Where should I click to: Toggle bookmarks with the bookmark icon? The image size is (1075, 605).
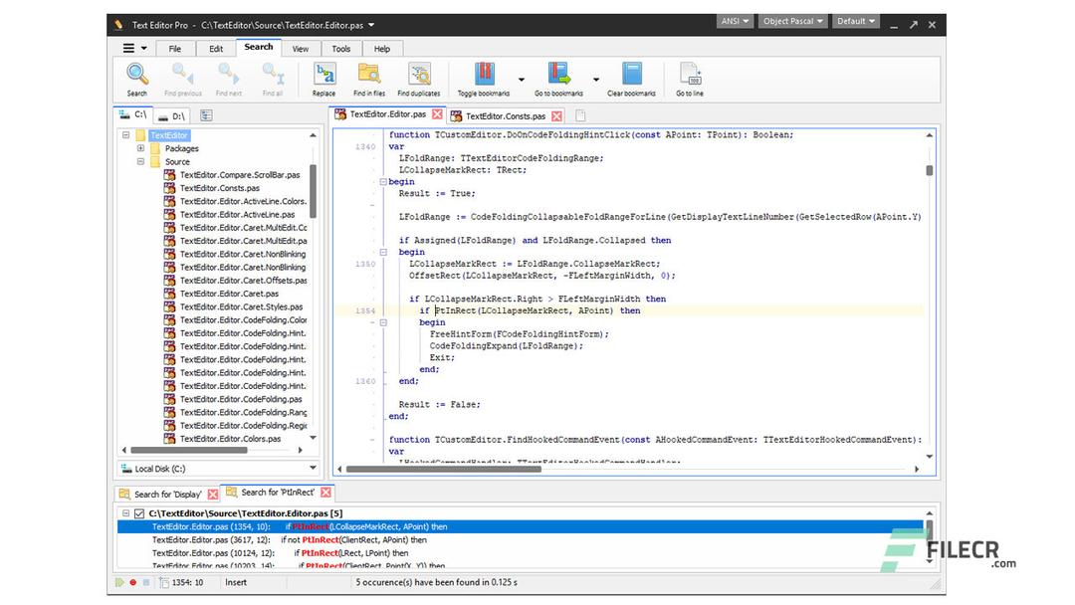pos(484,75)
